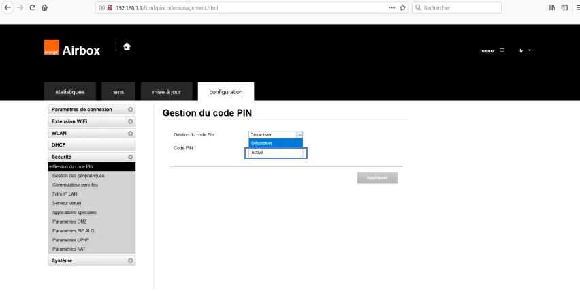Choose Désactiver option in dropdown list

[x=276, y=143]
